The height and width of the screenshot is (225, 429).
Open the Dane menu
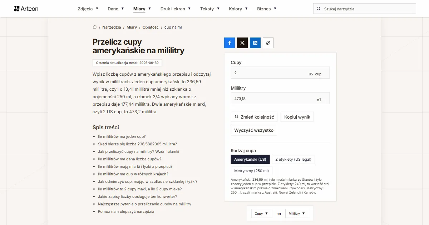click(x=116, y=9)
